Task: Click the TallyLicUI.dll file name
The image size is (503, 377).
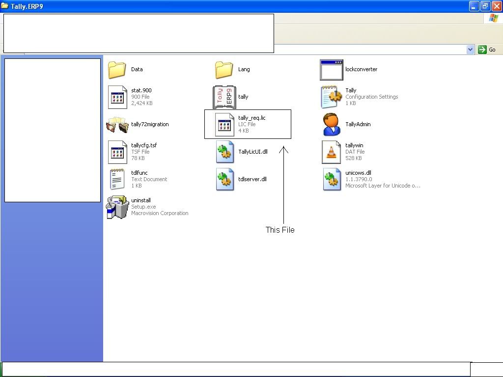Action: 253,152
